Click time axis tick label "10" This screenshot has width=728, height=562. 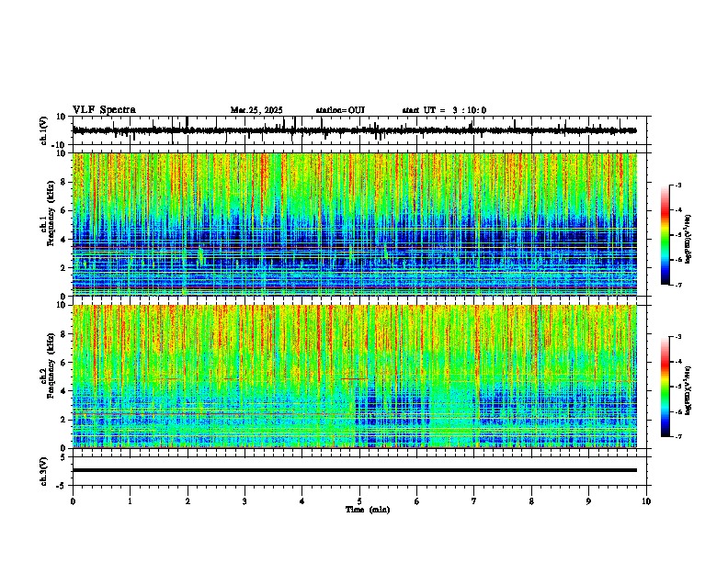pyautogui.click(x=646, y=501)
